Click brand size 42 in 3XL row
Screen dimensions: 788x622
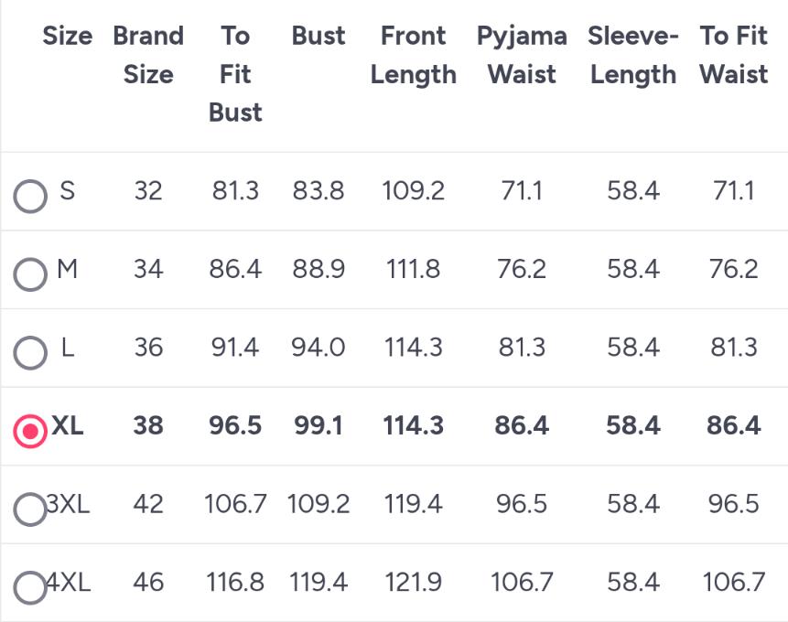148,504
